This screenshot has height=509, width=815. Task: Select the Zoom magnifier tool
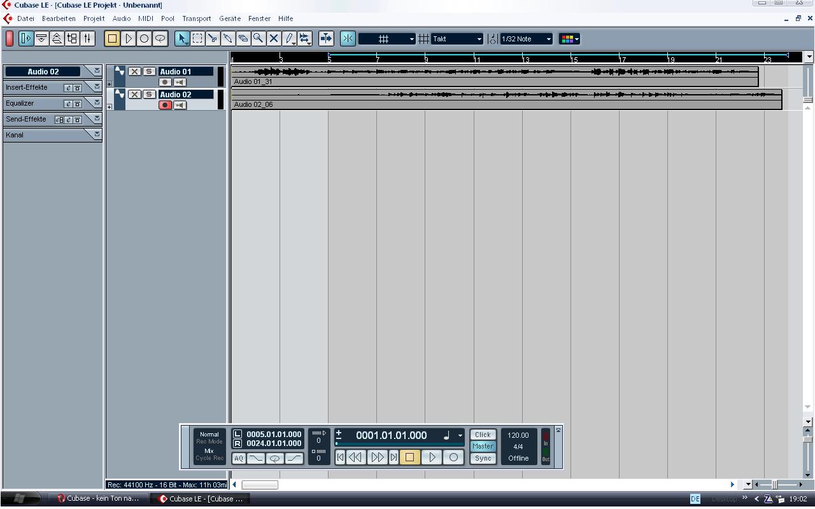259,39
